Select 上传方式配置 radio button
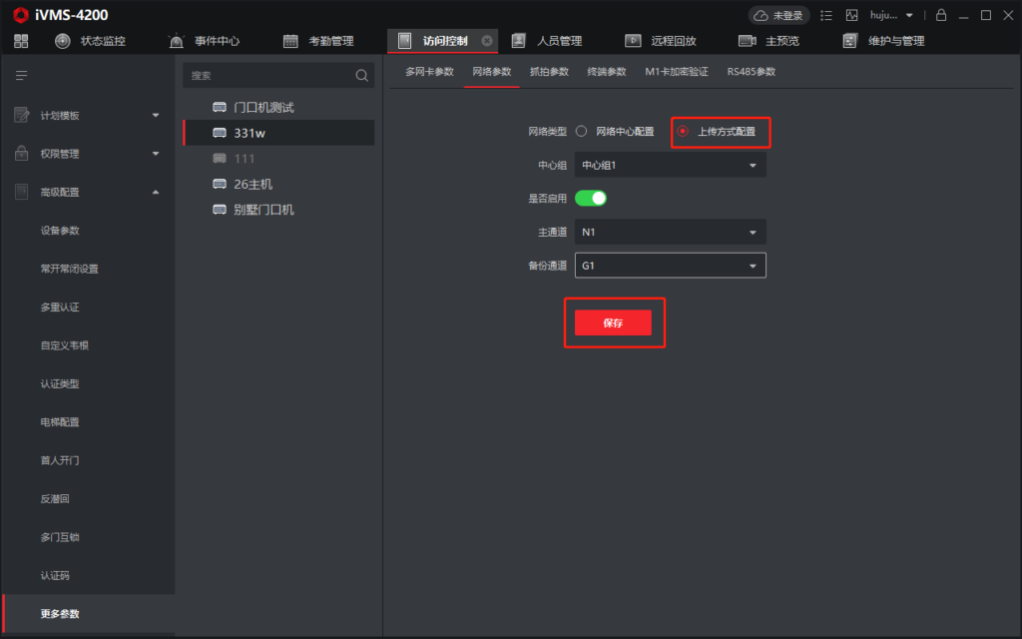This screenshot has height=639, width=1022. [683, 131]
